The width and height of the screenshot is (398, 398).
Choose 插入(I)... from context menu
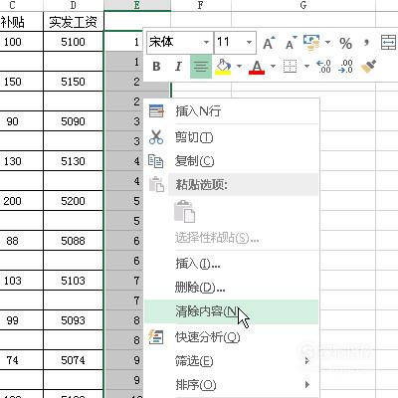coord(232,264)
